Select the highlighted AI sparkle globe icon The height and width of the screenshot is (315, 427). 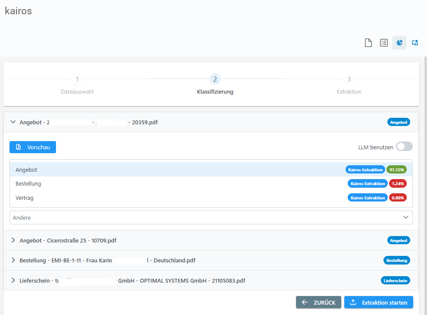(399, 43)
